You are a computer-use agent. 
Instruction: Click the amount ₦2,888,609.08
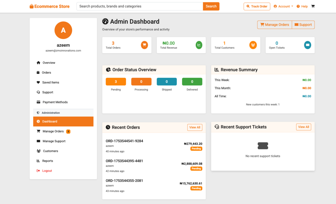192,164
